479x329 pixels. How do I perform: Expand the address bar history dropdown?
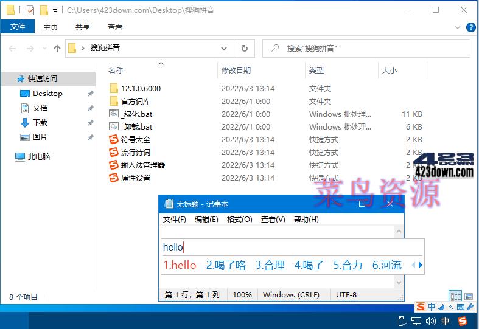tap(224, 49)
